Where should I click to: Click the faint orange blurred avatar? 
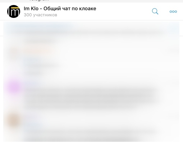point(14,52)
